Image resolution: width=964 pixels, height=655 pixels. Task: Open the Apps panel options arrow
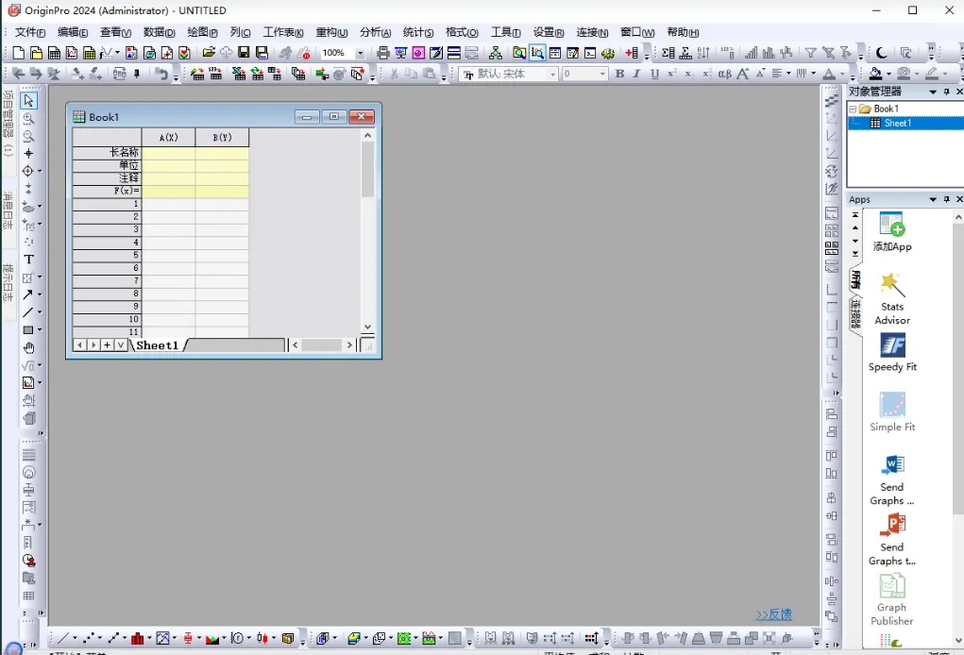[x=933, y=199]
